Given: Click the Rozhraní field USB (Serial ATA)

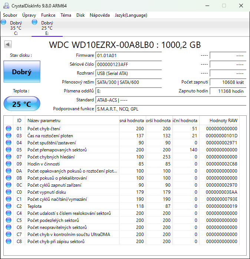Looking at the screenshot, I should (128, 73).
